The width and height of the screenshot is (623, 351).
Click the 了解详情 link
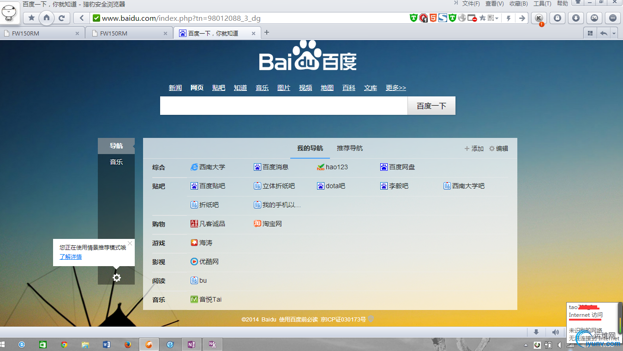(71, 256)
